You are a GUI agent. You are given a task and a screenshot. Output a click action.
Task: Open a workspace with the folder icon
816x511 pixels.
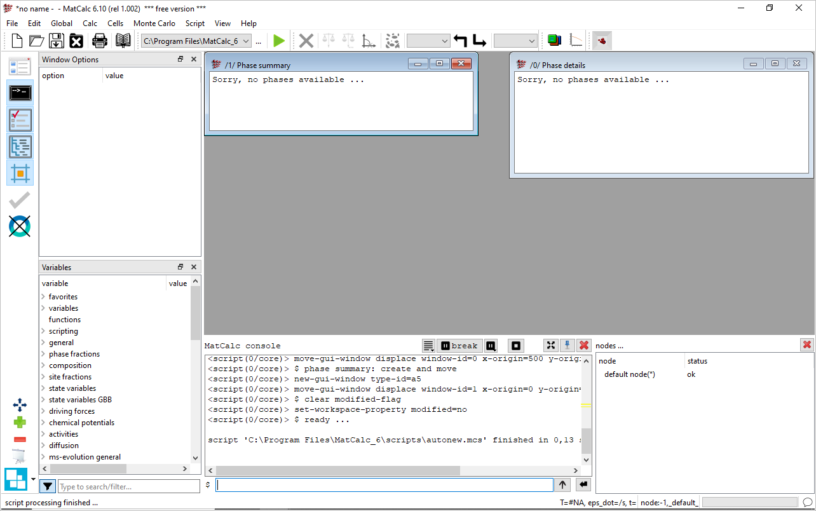(37, 41)
